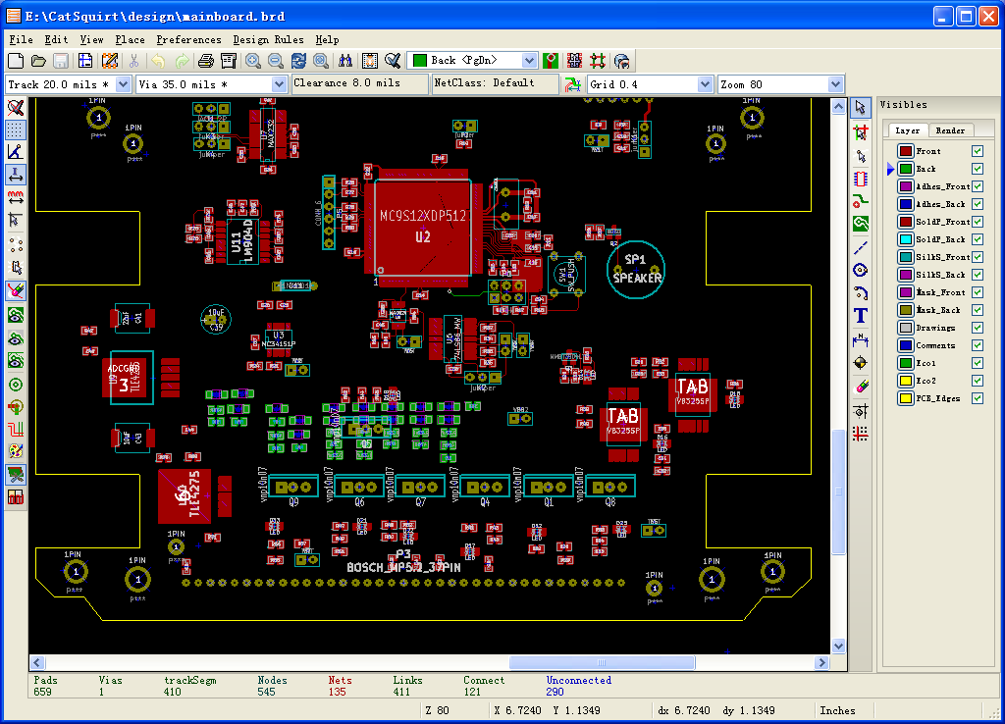The width and height of the screenshot is (1005, 724).
Task: Open the Preferences menu
Action: [188, 40]
